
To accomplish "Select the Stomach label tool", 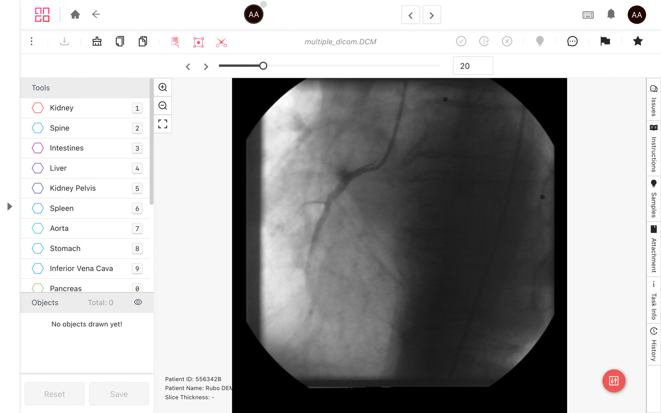I will click(85, 249).
